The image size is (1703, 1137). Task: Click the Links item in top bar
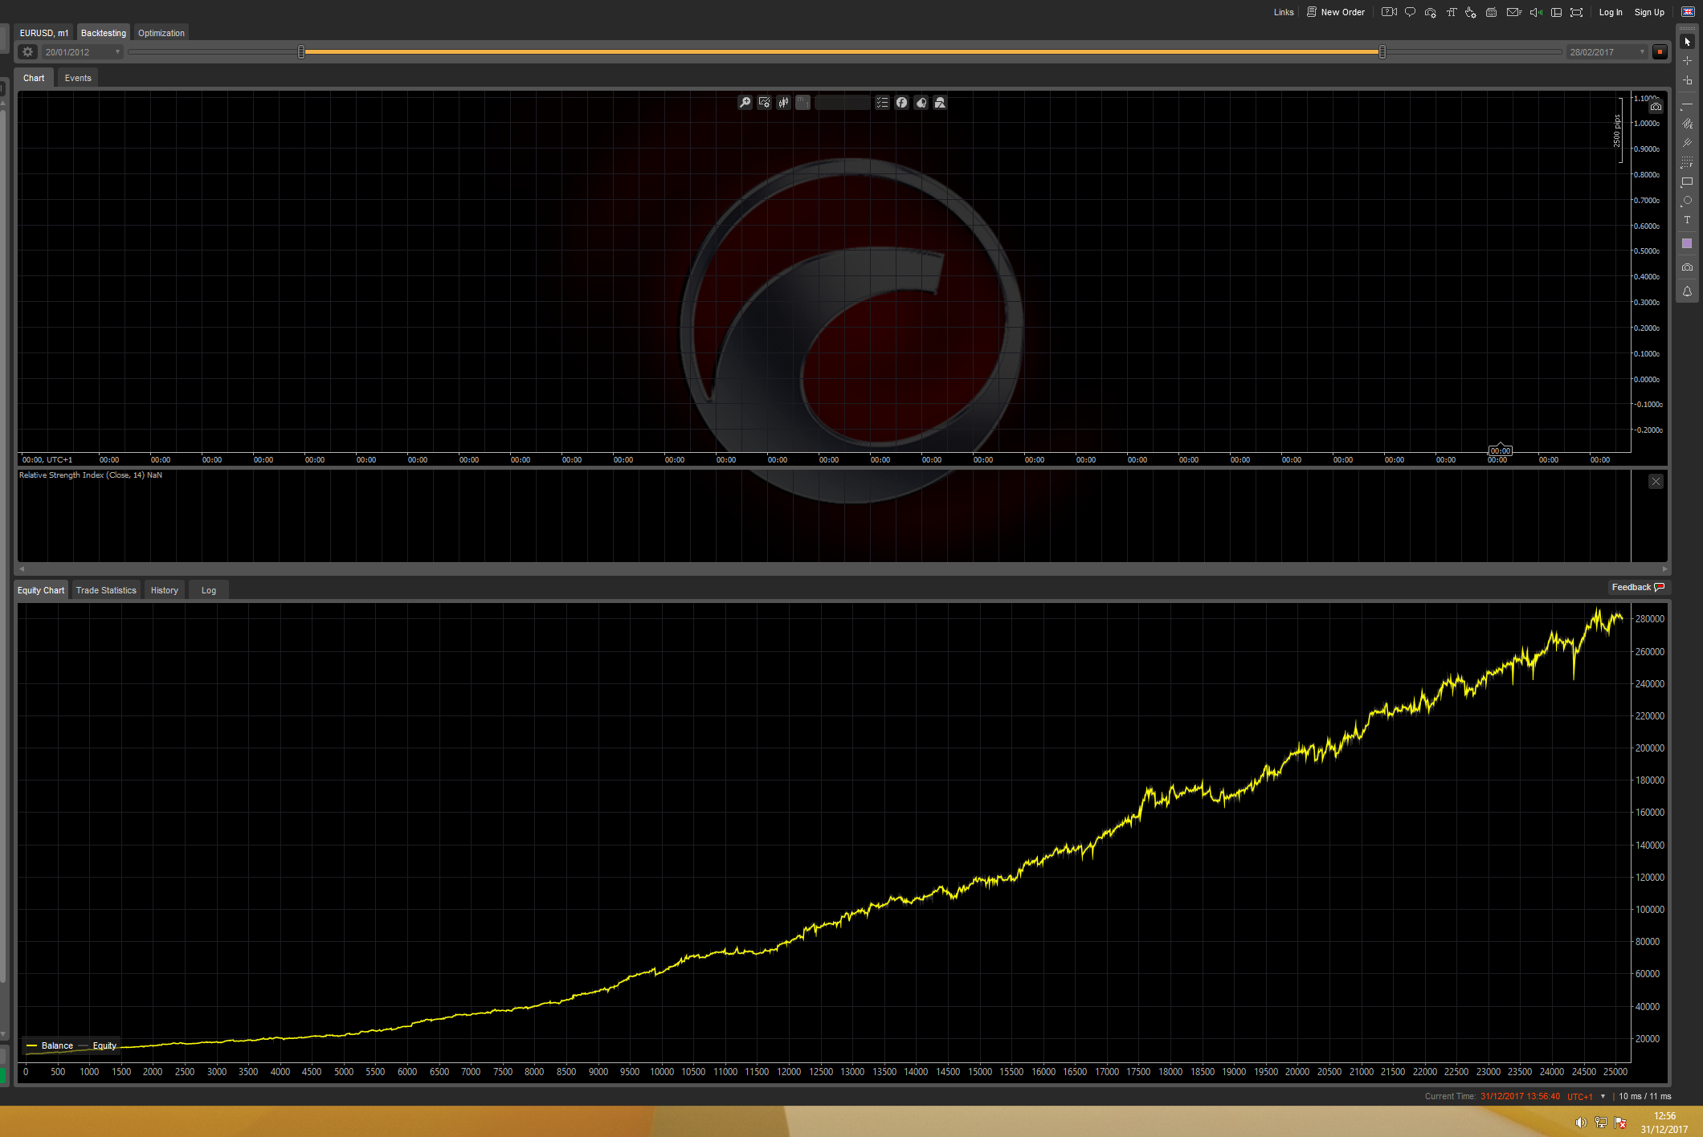click(x=1283, y=12)
